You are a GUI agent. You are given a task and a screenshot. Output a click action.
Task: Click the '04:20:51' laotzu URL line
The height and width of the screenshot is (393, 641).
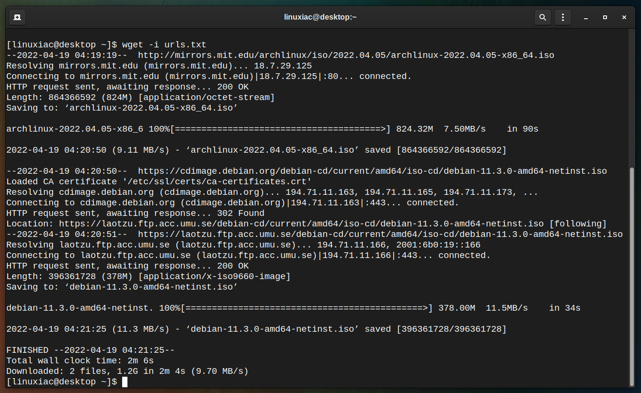[x=314, y=234]
